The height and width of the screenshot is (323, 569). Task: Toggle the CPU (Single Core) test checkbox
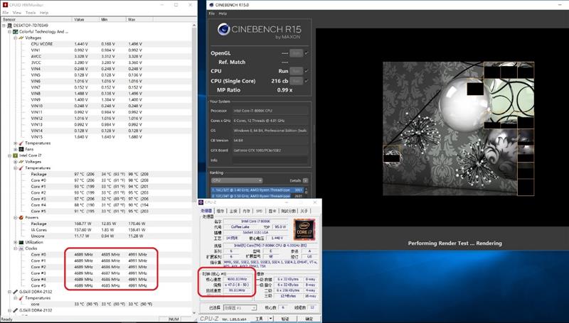point(307,81)
